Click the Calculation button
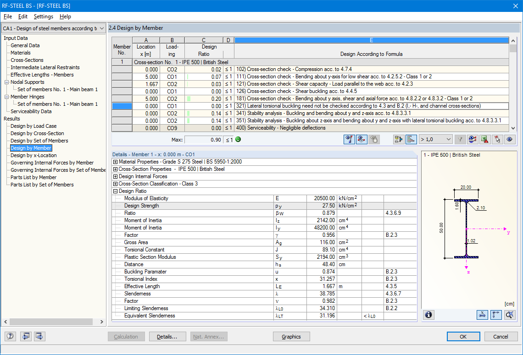 coord(126,337)
